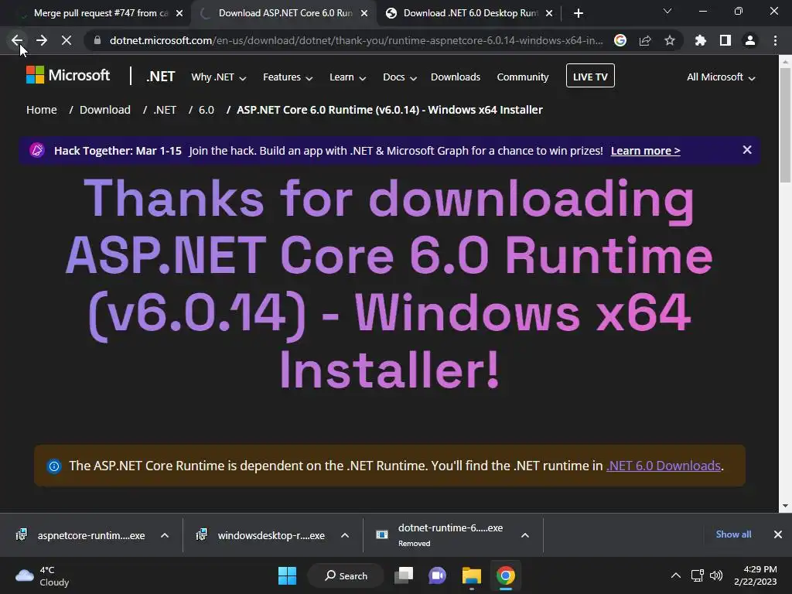
Task: Click the Hack Together party icon
Action: tap(37, 151)
